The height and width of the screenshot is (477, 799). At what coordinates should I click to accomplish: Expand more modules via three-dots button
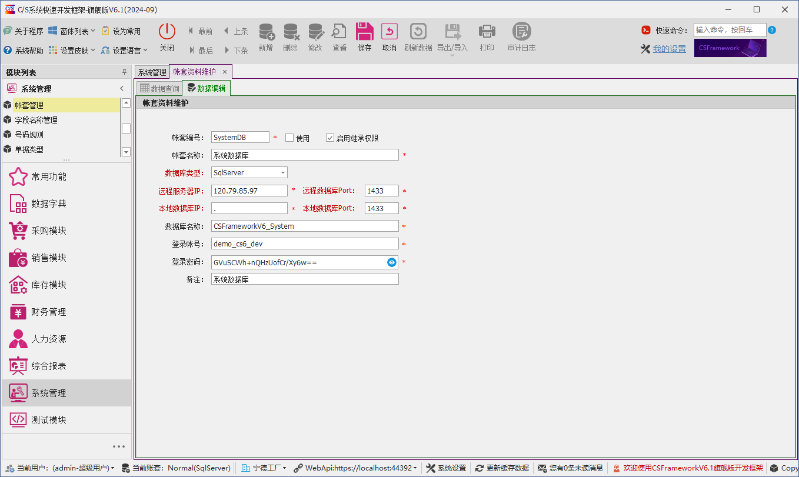[119, 446]
